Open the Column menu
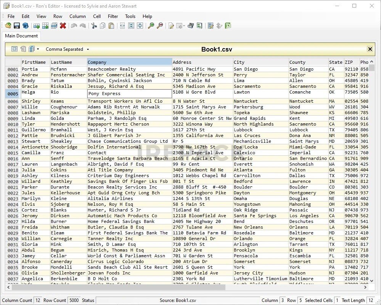The width and height of the screenshot is (381, 305). [x=77, y=16]
